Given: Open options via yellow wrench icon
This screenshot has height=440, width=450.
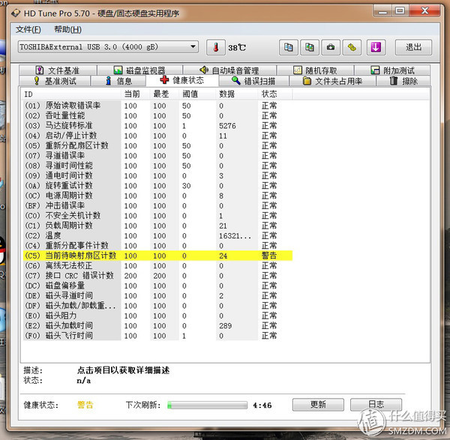Looking at the screenshot, I should tap(352, 47).
